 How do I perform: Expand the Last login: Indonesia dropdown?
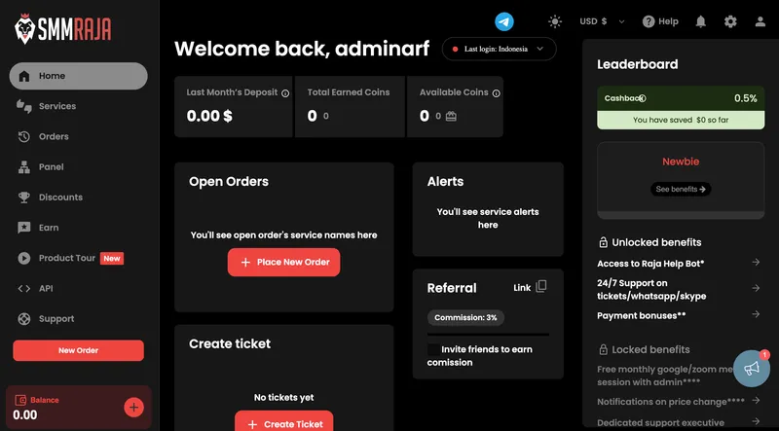tap(499, 50)
